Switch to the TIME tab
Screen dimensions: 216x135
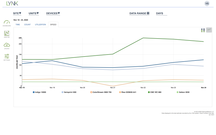(x=18, y=24)
